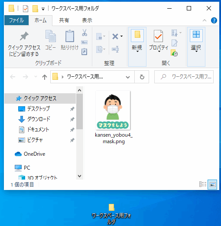
Task: Click the Rename icon in the Organize group
Action: [115, 49]
